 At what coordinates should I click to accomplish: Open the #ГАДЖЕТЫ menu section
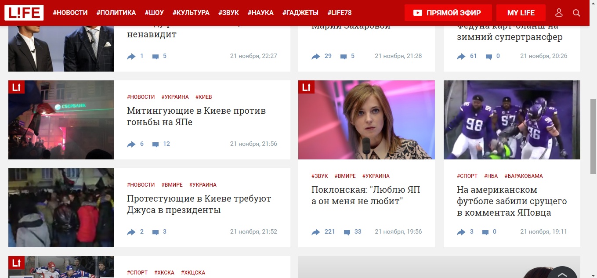point(300,13)
